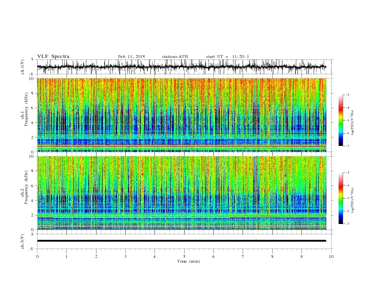Click the "-7" tick on ch.1 colorbar

pos(347,146)
